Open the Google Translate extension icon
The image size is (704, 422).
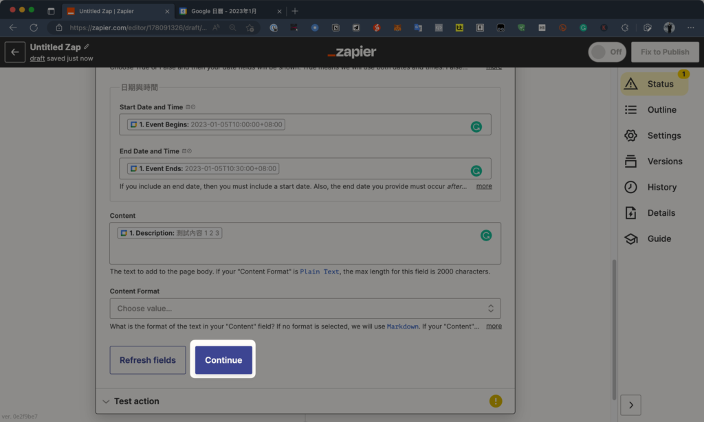pos(418,27)
